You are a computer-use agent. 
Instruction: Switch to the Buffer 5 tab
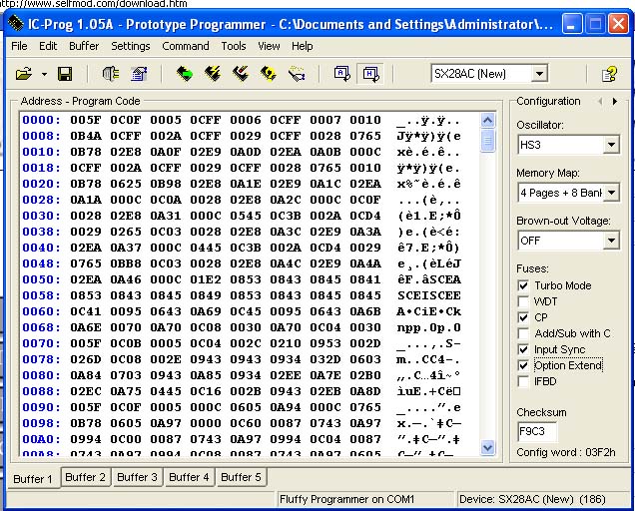click(241, 477)
